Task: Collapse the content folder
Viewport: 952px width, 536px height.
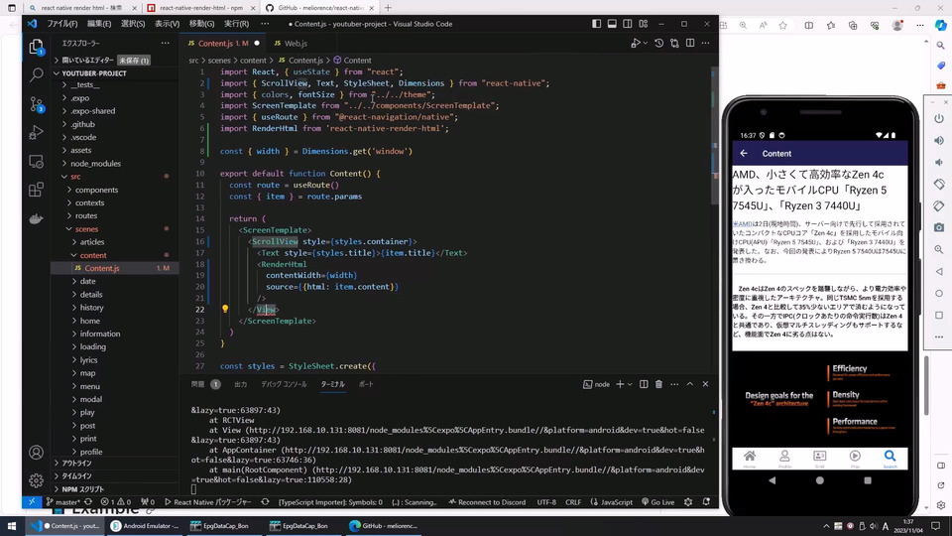Action: [92, 255]
